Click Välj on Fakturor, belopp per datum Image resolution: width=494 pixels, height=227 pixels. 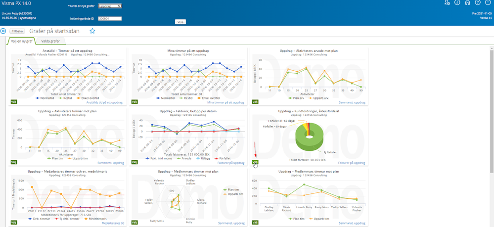pyautogui.click(x=134, y=162)
